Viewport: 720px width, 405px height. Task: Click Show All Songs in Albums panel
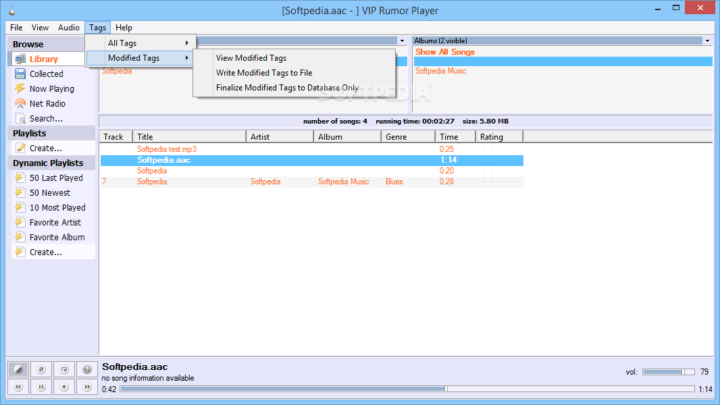click(x=445, y=52)
